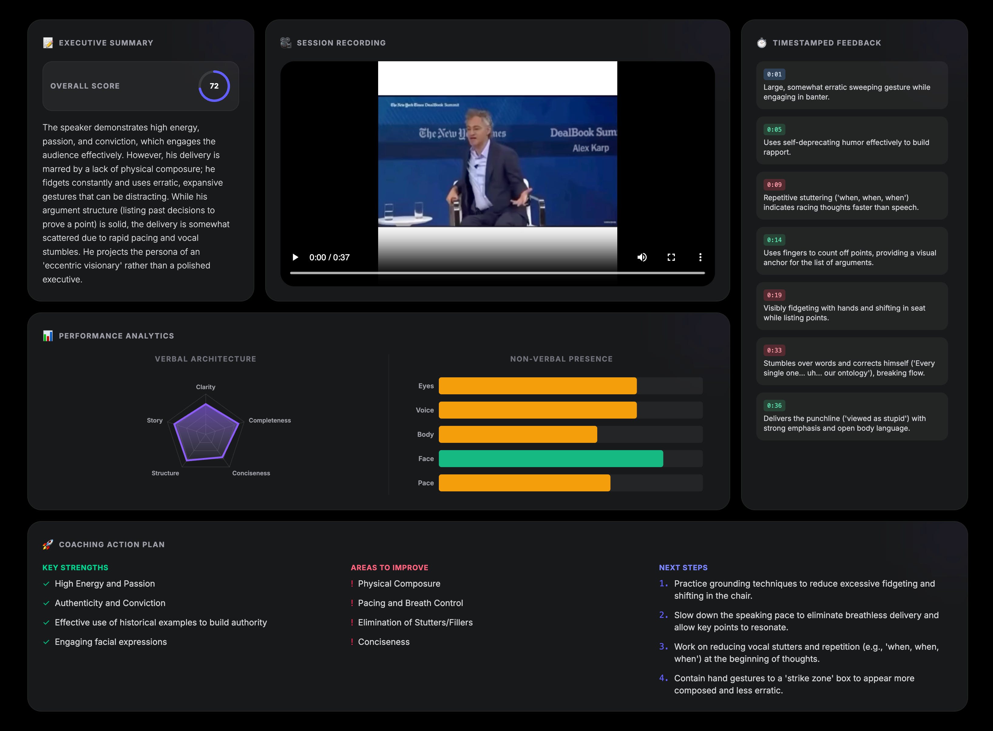Screen dimensions: 993x731
Task: Click the Performance Analytics bar chart icon
Action: click(48, 336)
